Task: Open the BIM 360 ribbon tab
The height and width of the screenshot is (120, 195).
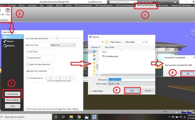Action: coord(59,5)
